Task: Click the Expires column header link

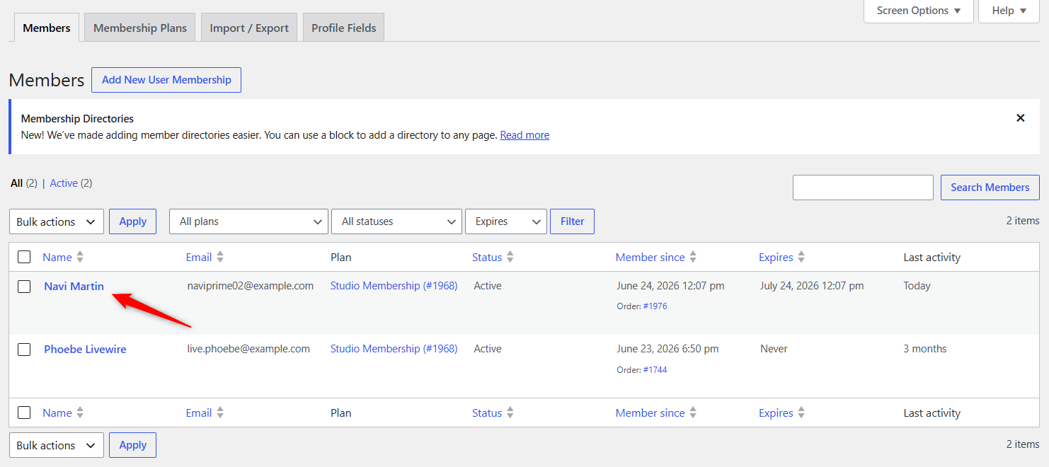Action: tap(776, 258)
